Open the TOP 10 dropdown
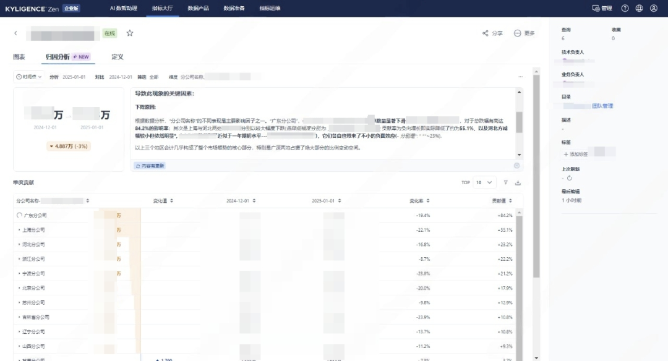Viewport: 668px width, 361px height. pyautogui.click(x=484, y=182)
